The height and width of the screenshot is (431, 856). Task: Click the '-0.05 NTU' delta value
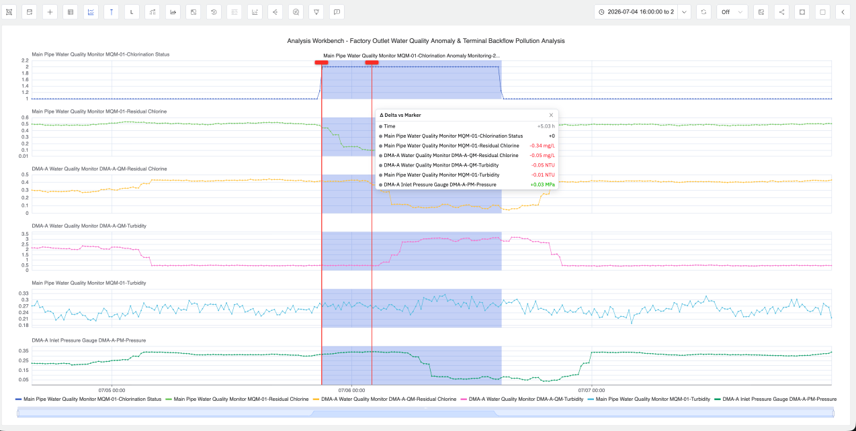(x=543, y=165)
